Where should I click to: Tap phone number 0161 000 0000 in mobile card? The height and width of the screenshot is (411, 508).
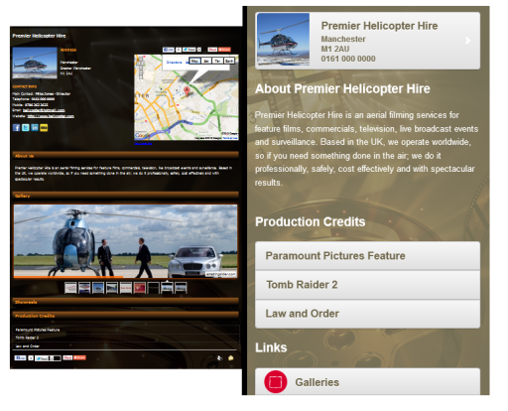pos(348,59)
